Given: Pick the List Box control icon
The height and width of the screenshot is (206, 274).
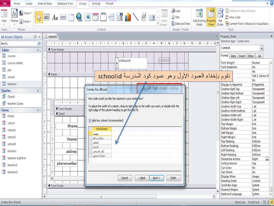Looking at the screenshot, I should 152,18.
